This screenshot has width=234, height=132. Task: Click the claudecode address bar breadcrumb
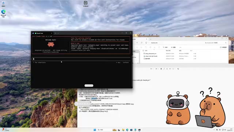pos(154,43)
